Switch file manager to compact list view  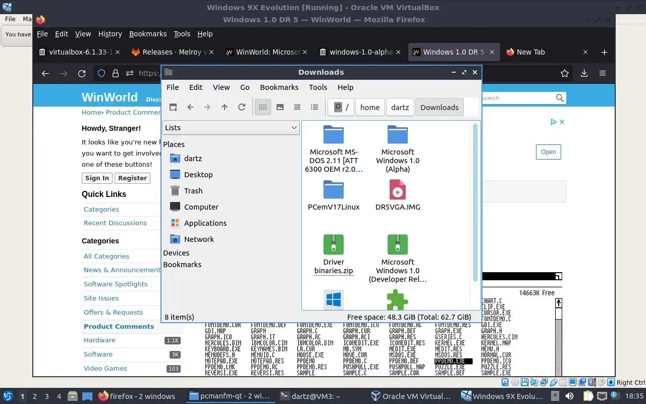297,107
